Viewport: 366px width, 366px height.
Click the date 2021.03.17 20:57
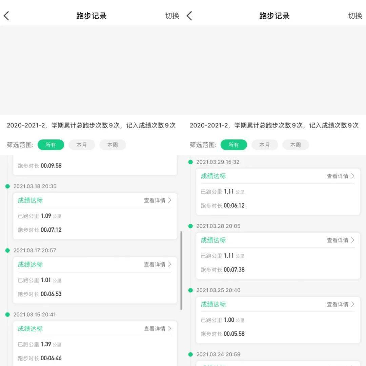(x=35, y=250)
